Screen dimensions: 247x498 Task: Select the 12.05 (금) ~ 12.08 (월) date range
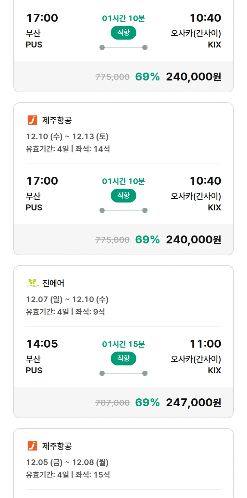(x=67, y=462)
